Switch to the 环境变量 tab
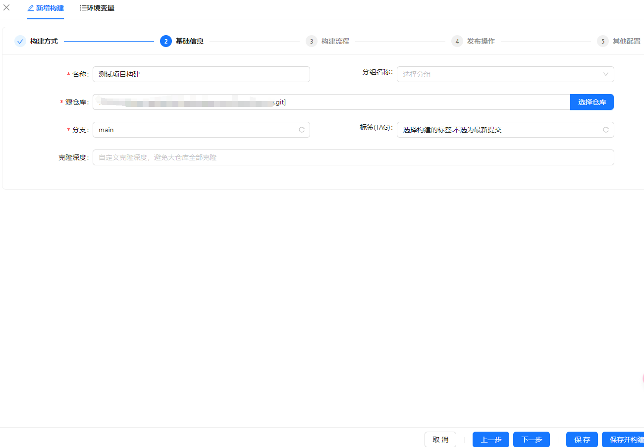The image size is (644, 447). (97, 8)
